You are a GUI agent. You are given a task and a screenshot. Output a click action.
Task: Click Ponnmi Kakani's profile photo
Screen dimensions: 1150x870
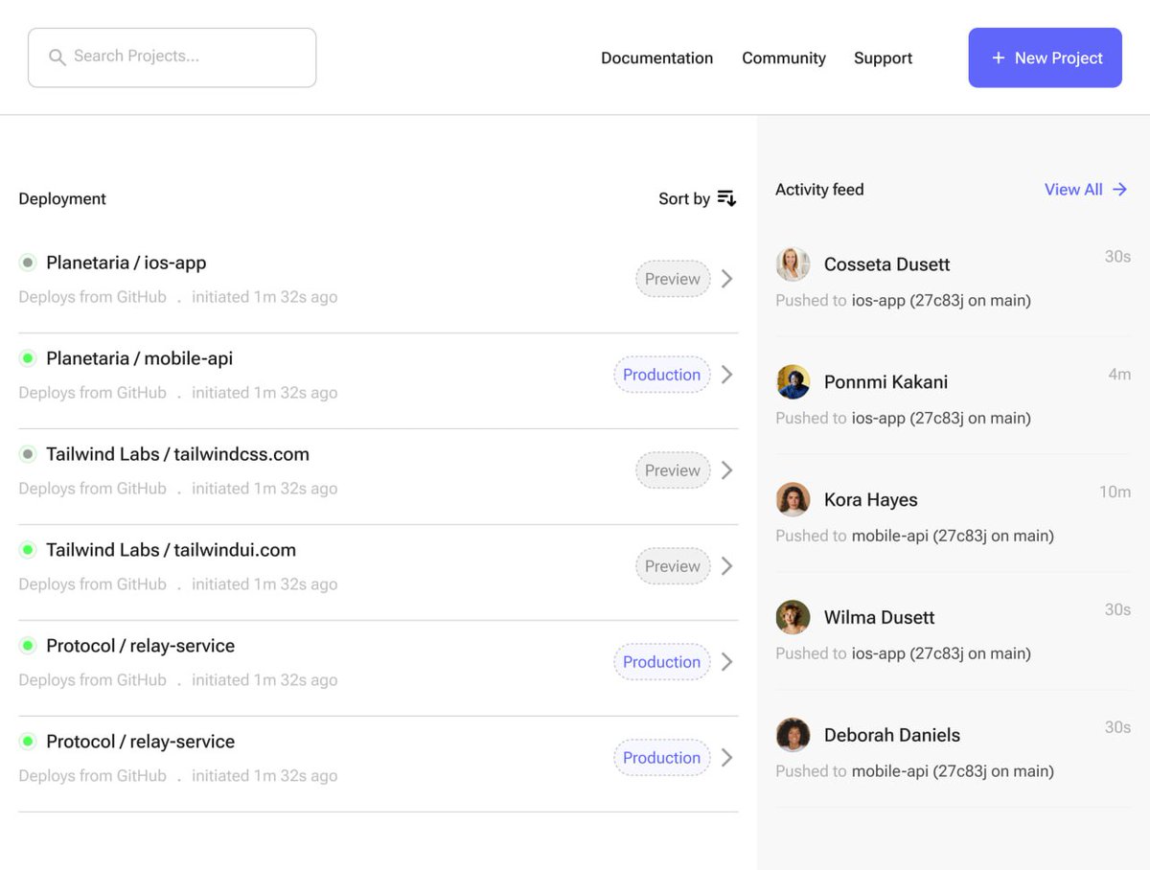click(x=793, y=382)
